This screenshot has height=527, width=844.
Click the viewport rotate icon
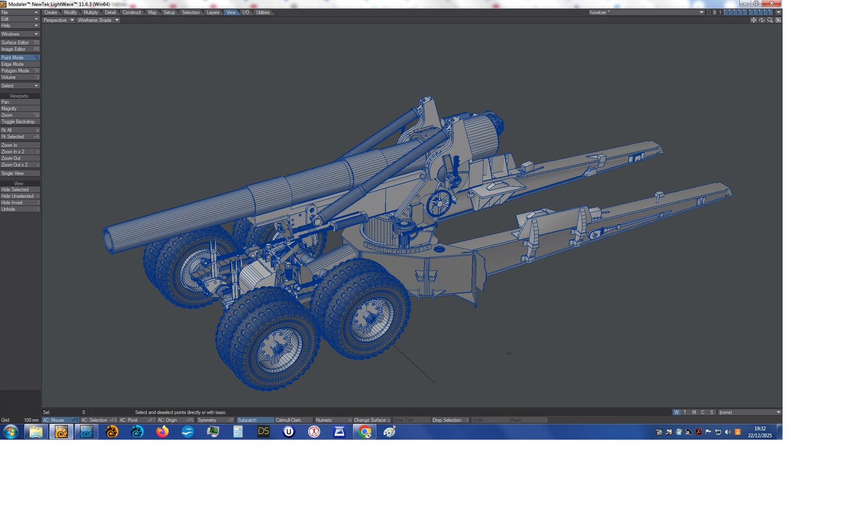(762, 20)
